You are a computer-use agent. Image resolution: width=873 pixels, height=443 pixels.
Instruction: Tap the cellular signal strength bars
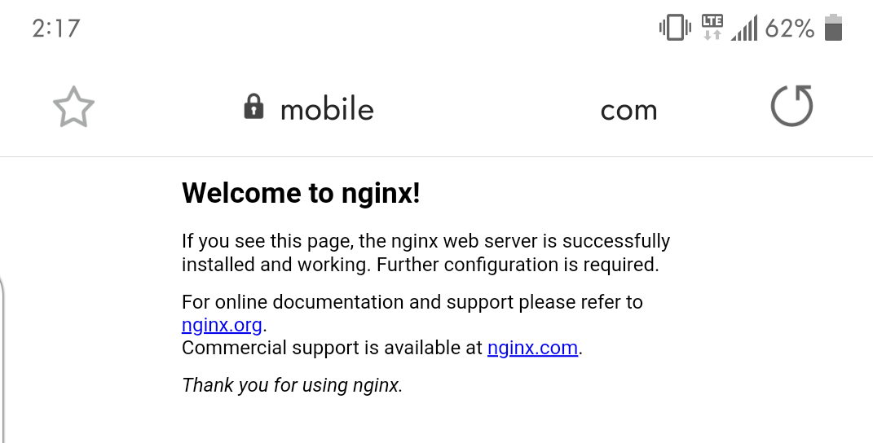pyautogui.click(x=744, y=28)
